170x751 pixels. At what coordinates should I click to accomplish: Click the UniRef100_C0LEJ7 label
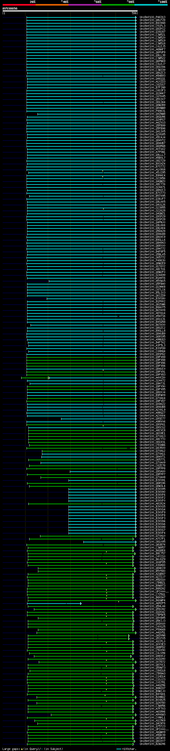(x=152, y=64)
